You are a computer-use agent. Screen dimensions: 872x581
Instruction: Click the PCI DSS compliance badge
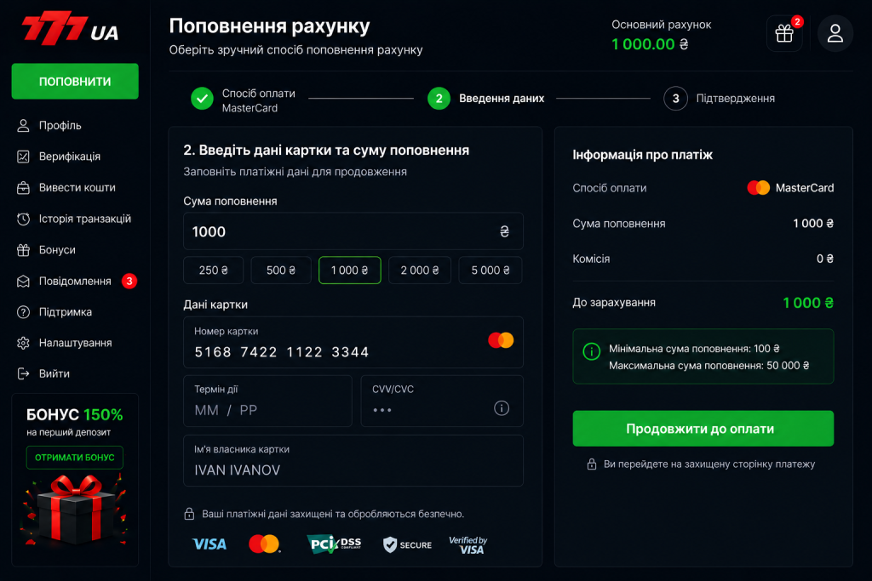pos(334,544)
